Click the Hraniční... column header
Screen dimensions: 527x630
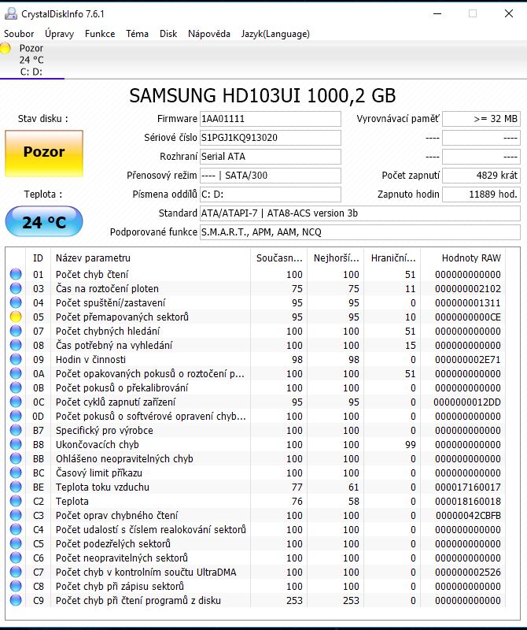coord(392,258)
